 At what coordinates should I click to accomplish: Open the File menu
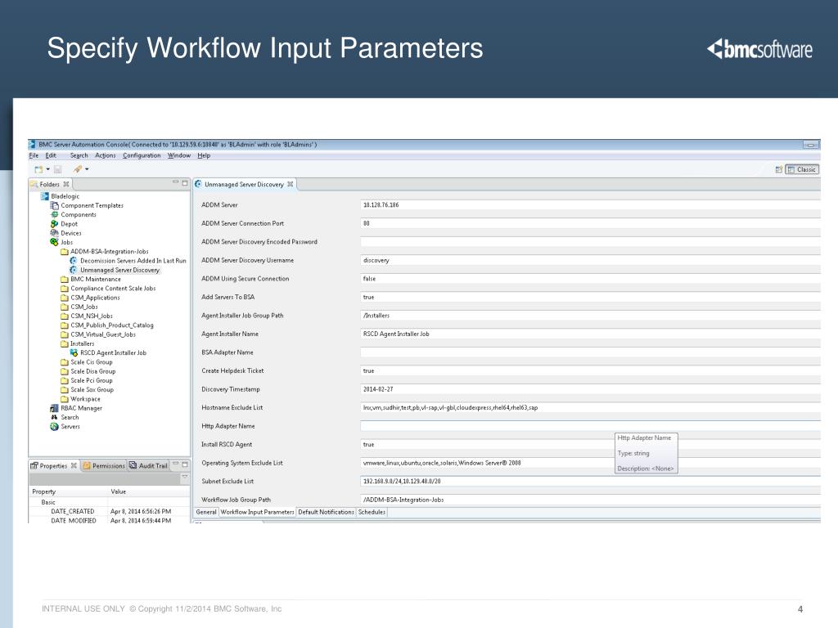point(34,155)
